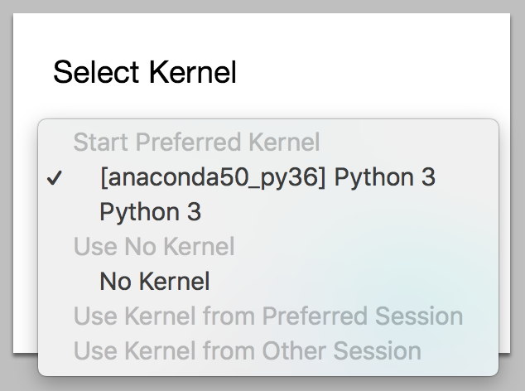Image resolution: width=525 pixels, height=391 pixels.
Task: Select the No Kernel option
Action: pyautogui.click(x=154, y=282)
